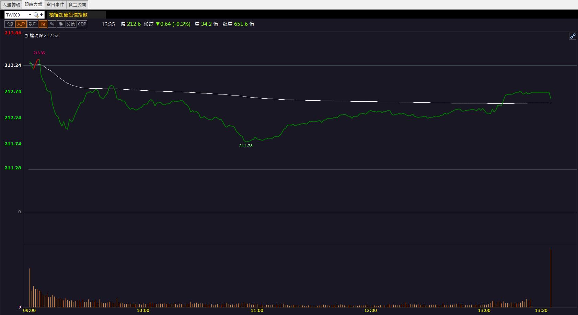Click the change value ▼0.64 (-0.3%)

coord(173,24)
